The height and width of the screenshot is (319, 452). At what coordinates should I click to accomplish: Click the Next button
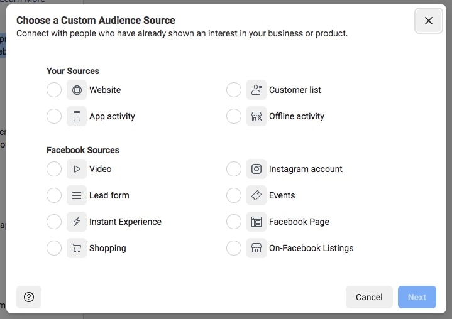[417, 297]
